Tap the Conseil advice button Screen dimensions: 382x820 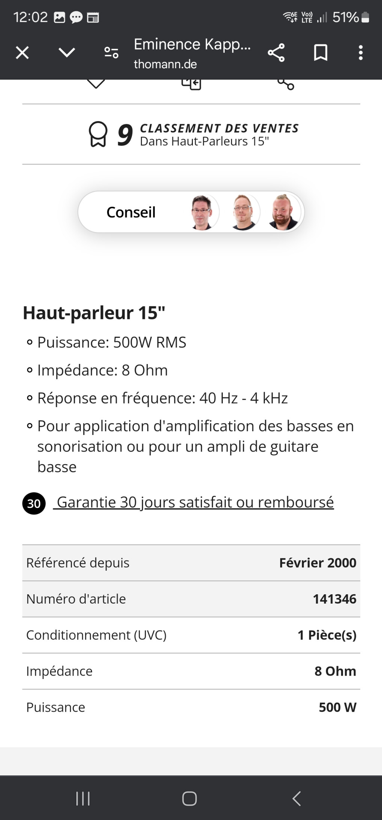click(x=131, y=212)
